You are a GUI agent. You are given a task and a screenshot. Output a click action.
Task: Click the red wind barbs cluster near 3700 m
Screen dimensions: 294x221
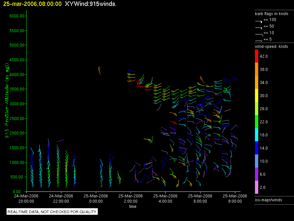pyautogui.click(x=139, y=83)
